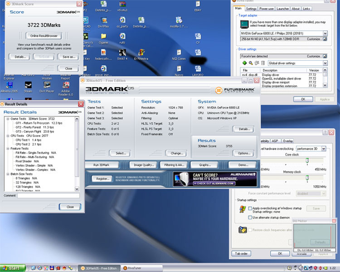Switch to the Overlay tab
Image resolution: width=340 pixels, height=272 pixels.
[x=288, y=141]
